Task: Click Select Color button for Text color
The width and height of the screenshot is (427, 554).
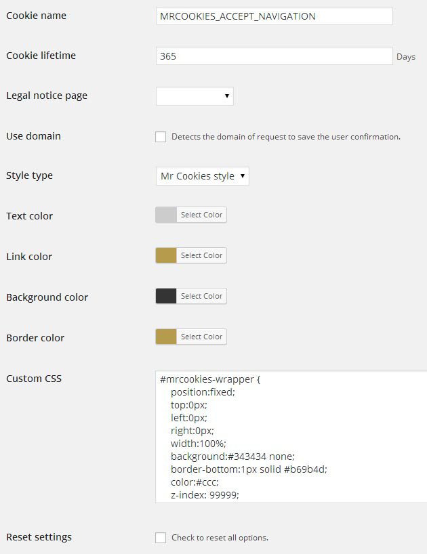Action: coord(201,215)
